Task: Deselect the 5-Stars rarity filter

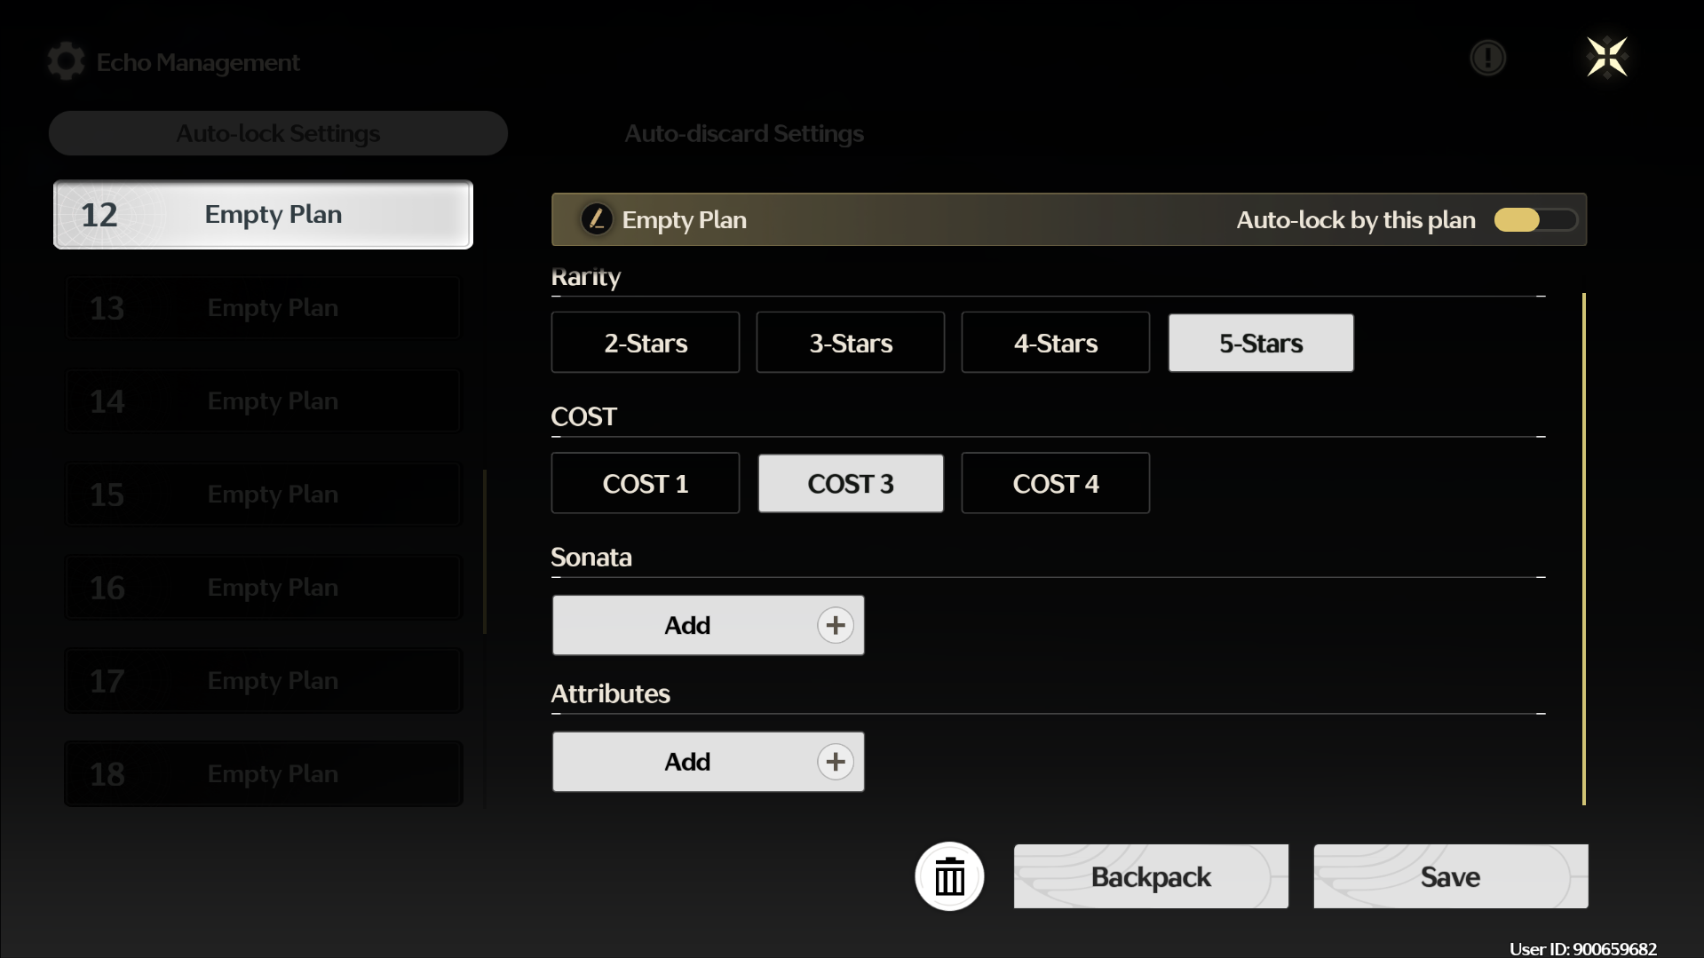Action: coord(1261,343)
